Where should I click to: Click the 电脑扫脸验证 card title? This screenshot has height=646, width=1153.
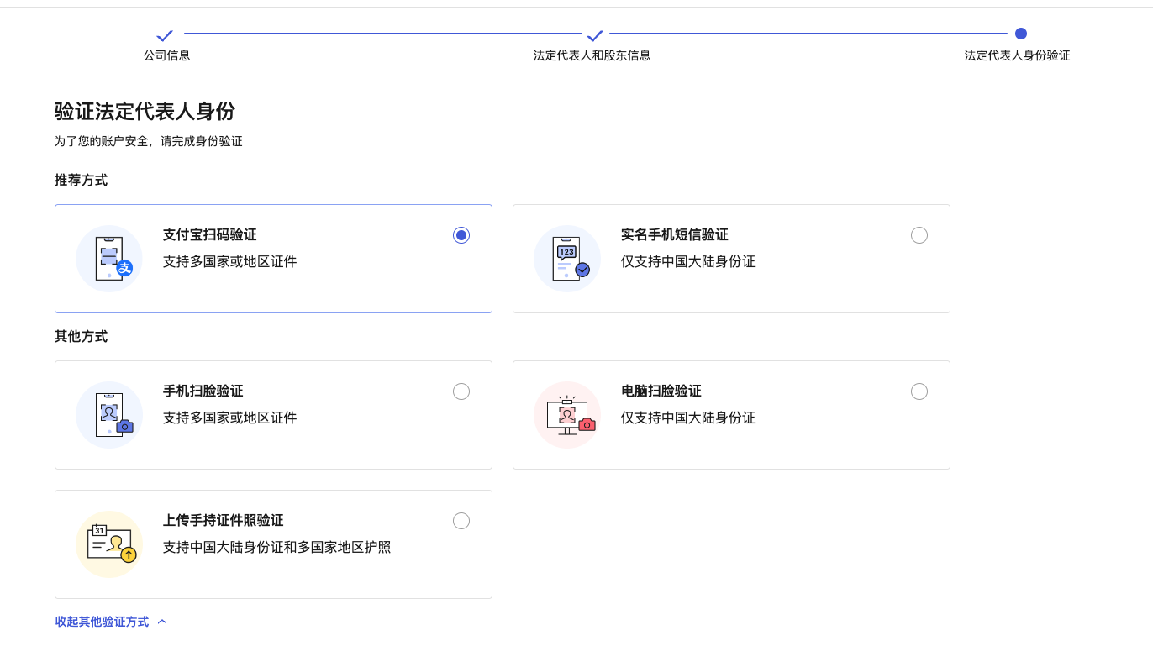[661, 391]
